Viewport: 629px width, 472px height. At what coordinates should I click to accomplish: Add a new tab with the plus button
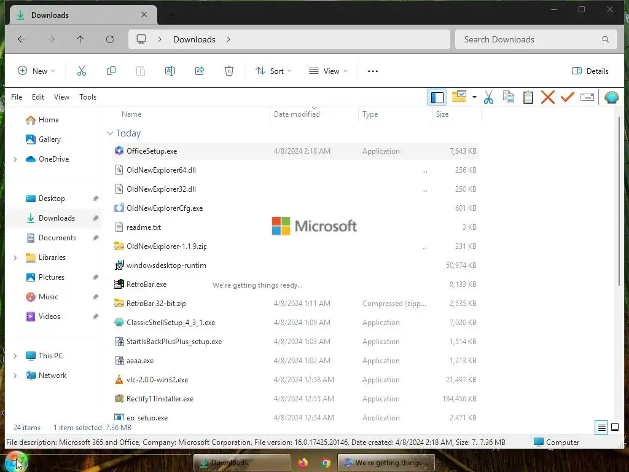click(x=171, y=15)
